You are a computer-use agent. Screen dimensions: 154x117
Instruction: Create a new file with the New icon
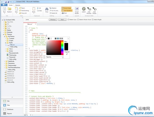tap(16, 9)
